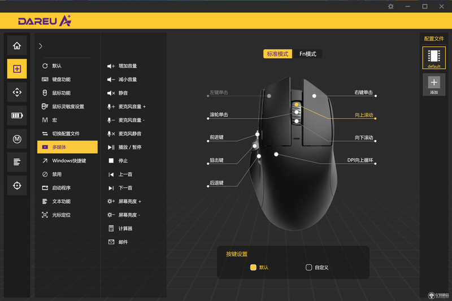The image size is (452, 301).
Task: Add a new profile with 添加
Action: [x=434, y=84]
